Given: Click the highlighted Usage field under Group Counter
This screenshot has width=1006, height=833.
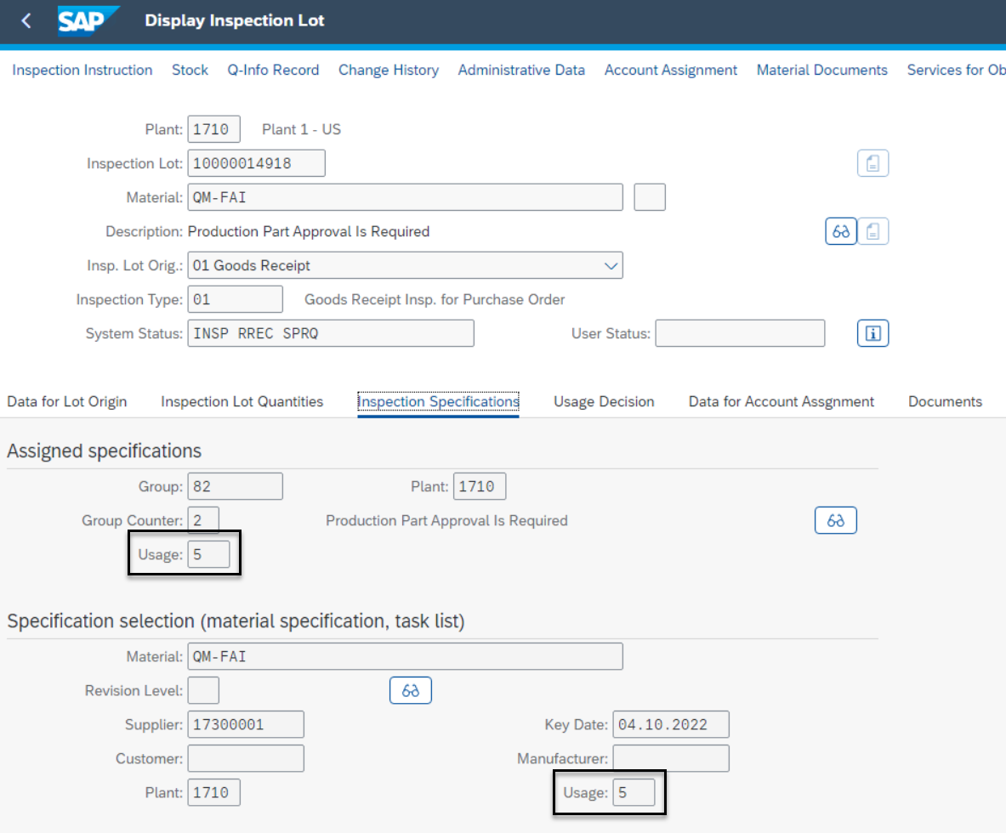Looking at the screenshot, I should point(209,553).
